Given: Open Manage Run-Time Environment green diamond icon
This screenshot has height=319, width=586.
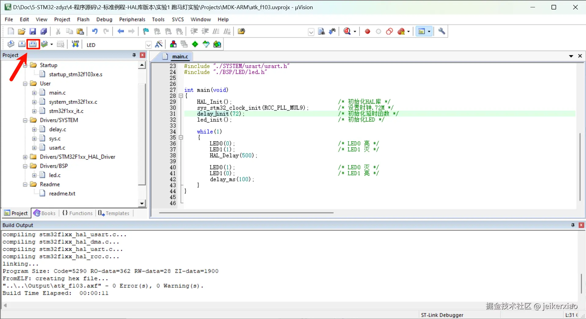Looking at the screenshot, I should [x=195, y=44].
